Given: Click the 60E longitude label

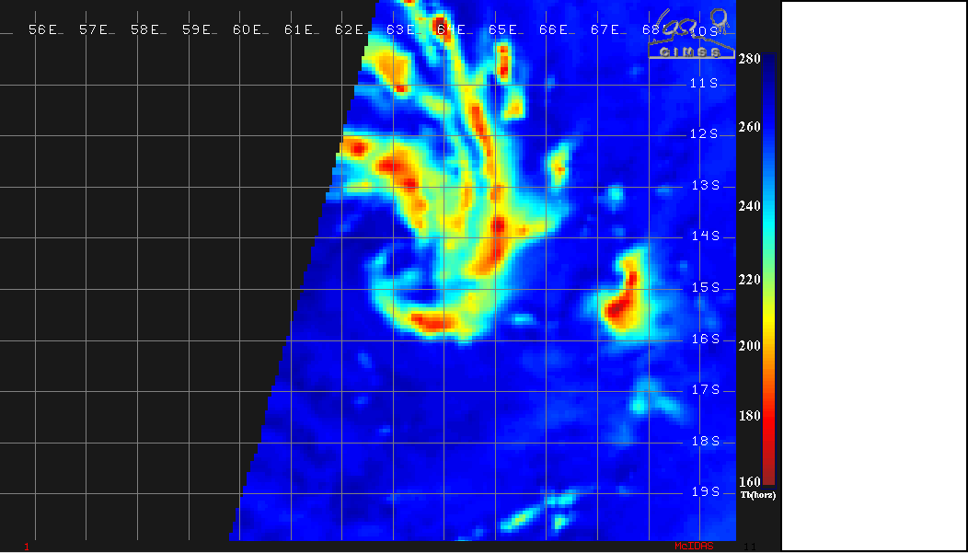Looking at the screenshot, I should (x=249, y=29).
